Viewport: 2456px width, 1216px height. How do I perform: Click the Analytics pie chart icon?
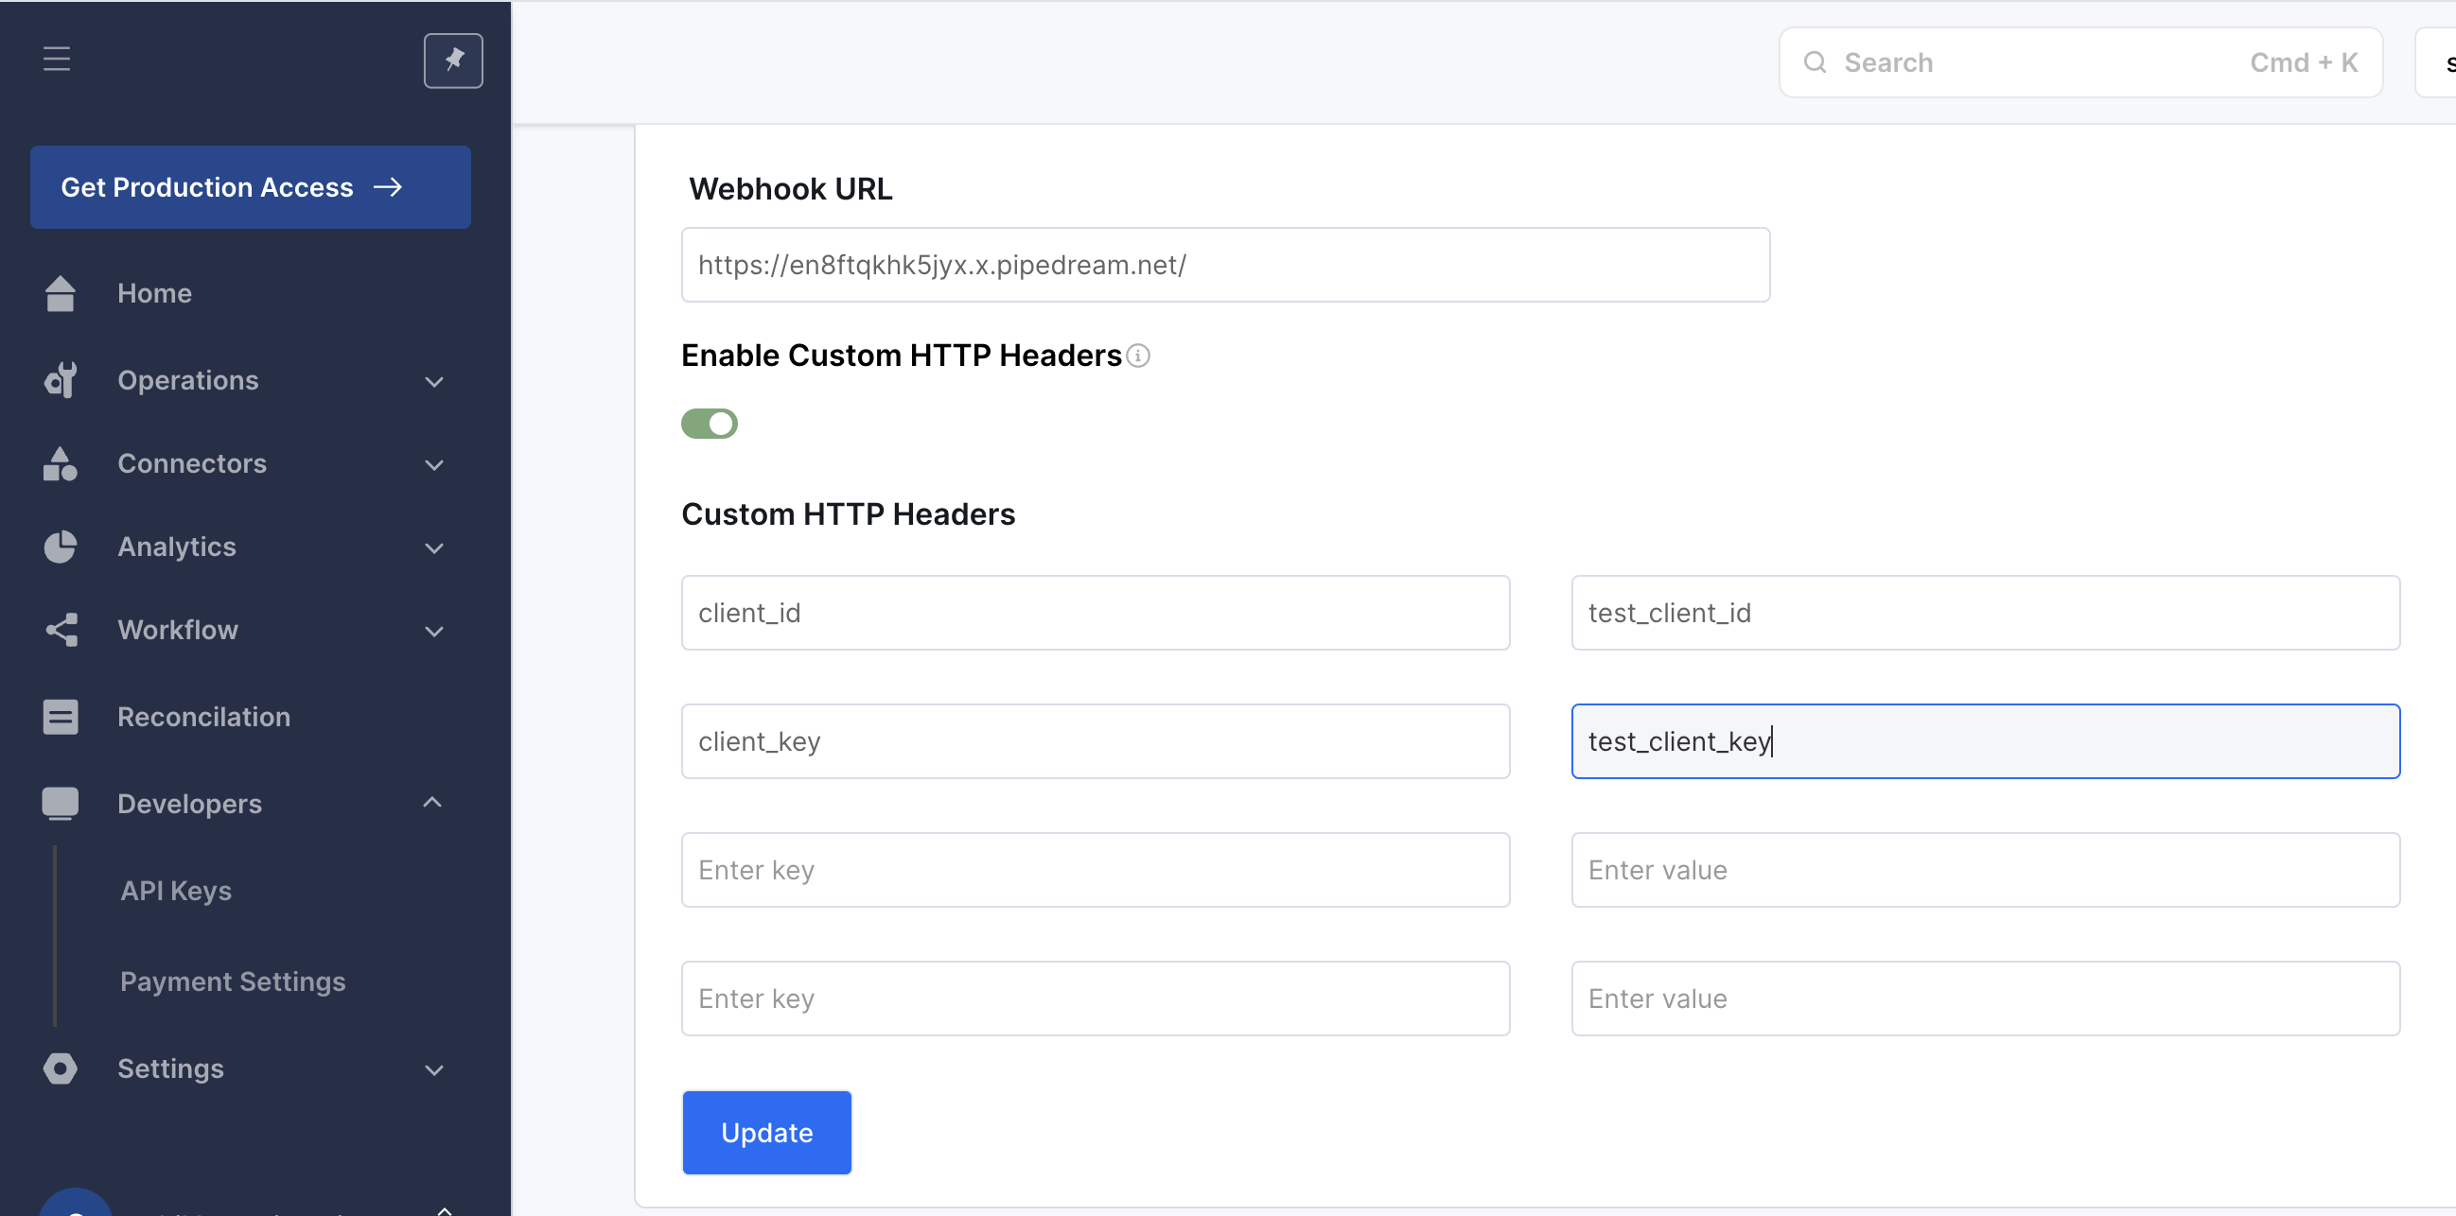60,547
